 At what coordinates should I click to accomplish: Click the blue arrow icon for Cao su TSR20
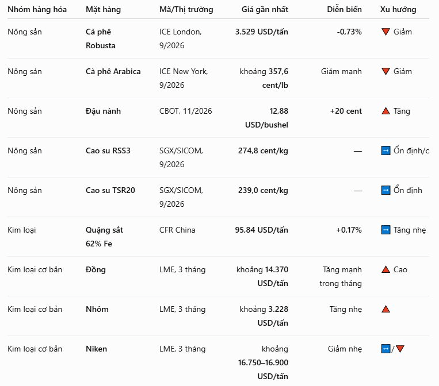[385, 191]
